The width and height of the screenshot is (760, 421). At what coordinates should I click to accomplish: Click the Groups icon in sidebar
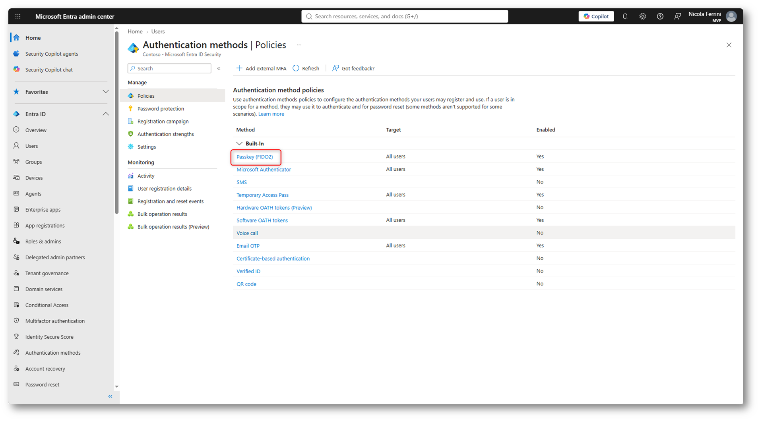pos(16,162)
